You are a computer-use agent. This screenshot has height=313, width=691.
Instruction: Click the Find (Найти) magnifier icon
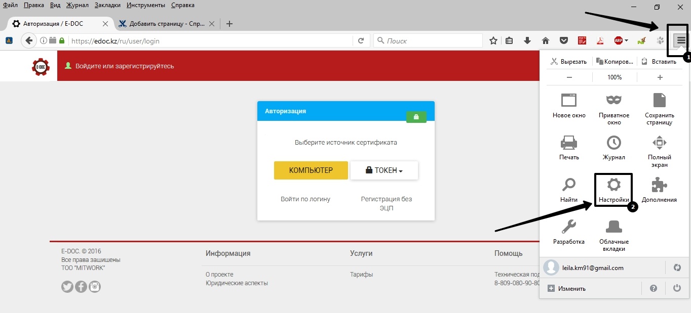click(x=569, y=186)
